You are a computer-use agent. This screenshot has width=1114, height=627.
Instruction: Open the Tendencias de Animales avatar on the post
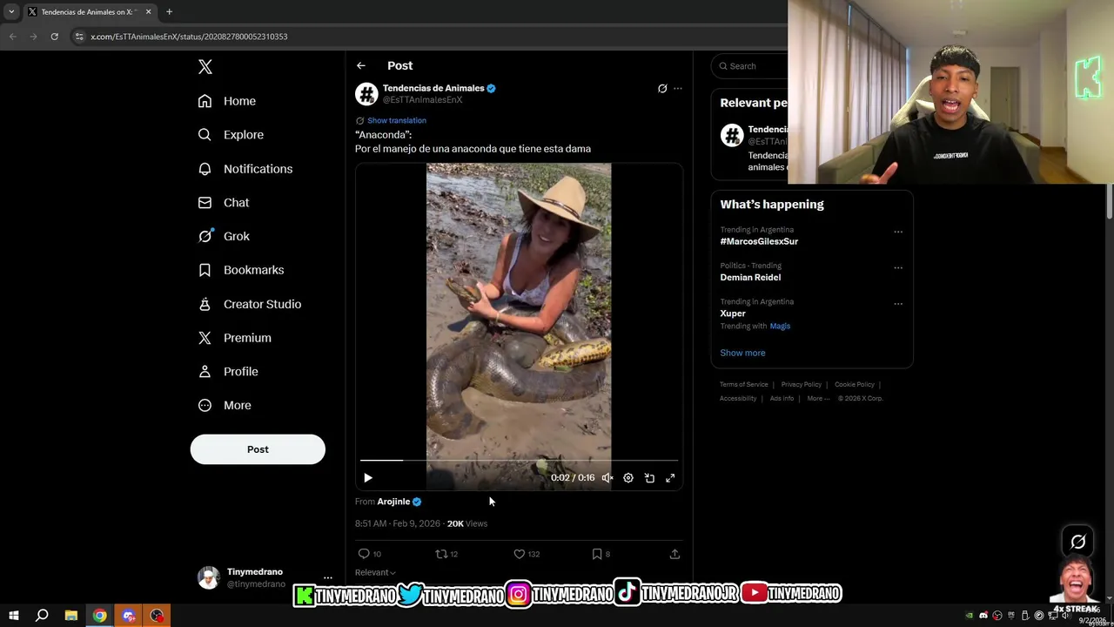pyautogui.click(x=366, y=94)
